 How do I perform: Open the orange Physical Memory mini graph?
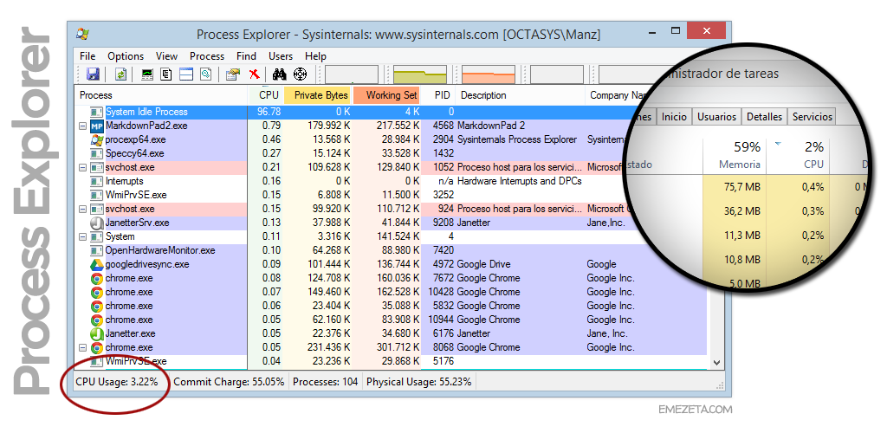489,74
